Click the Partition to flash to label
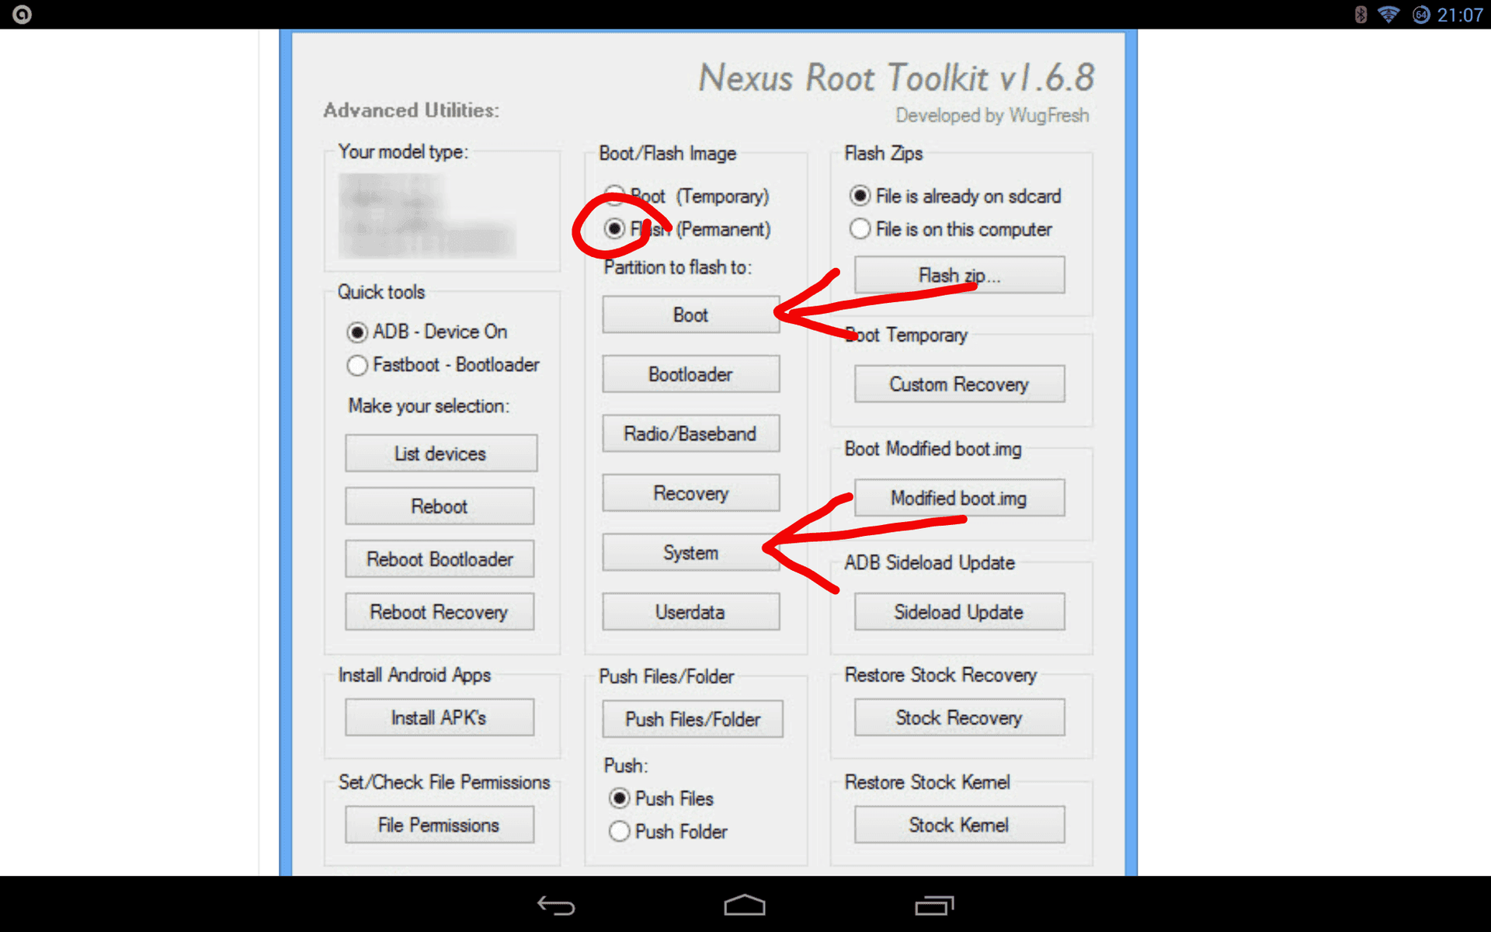Screen dimensions: 1491x932 click(x=678, y=267)
